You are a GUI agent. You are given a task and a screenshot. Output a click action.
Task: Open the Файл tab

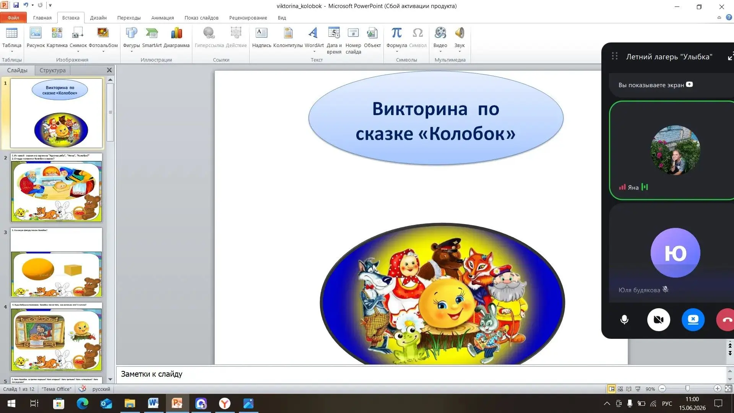click(x=13, y=18)
